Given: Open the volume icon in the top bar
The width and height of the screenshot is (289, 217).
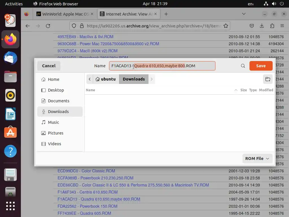Looking at the screenshot, I should (274, 4).
